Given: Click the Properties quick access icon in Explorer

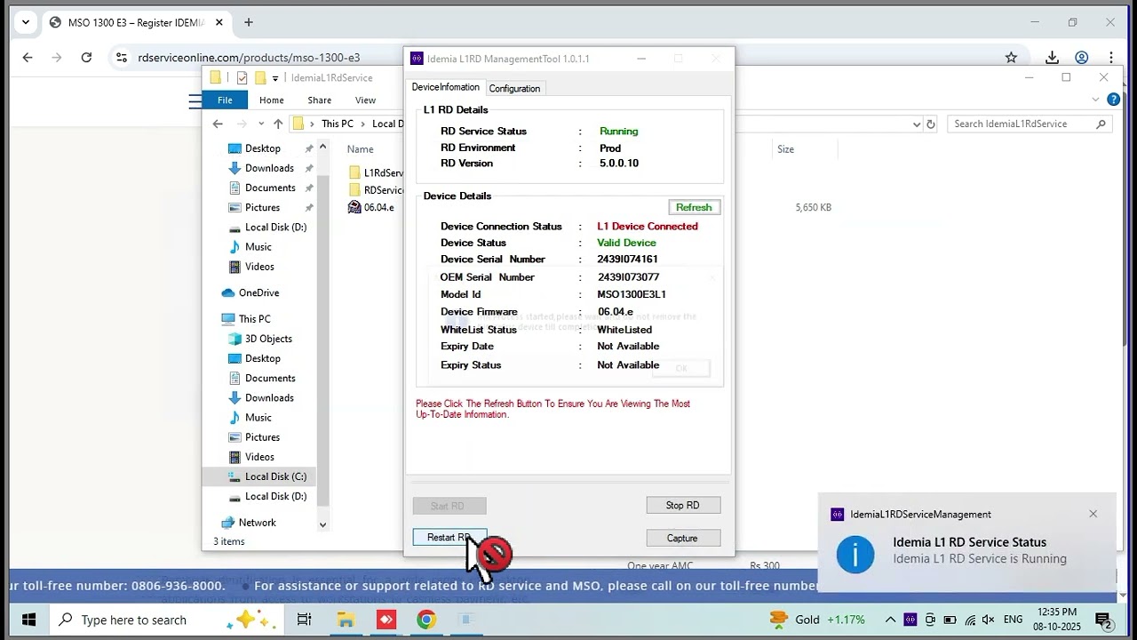Looking at the screenshot, I should tap(242, 78).
